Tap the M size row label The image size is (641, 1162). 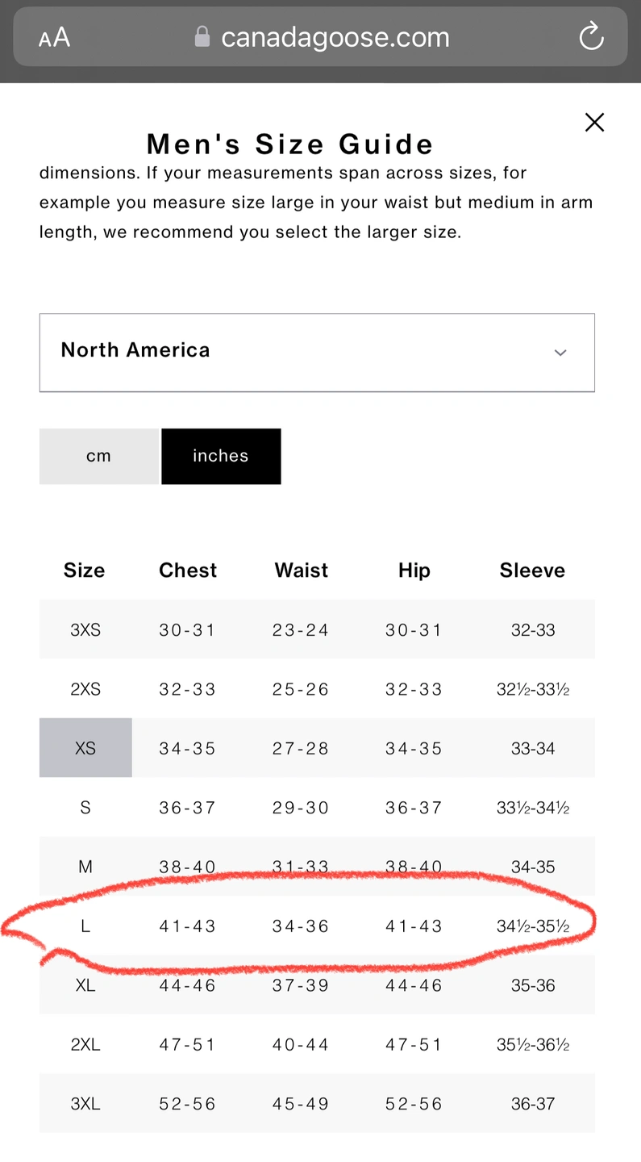85,867
